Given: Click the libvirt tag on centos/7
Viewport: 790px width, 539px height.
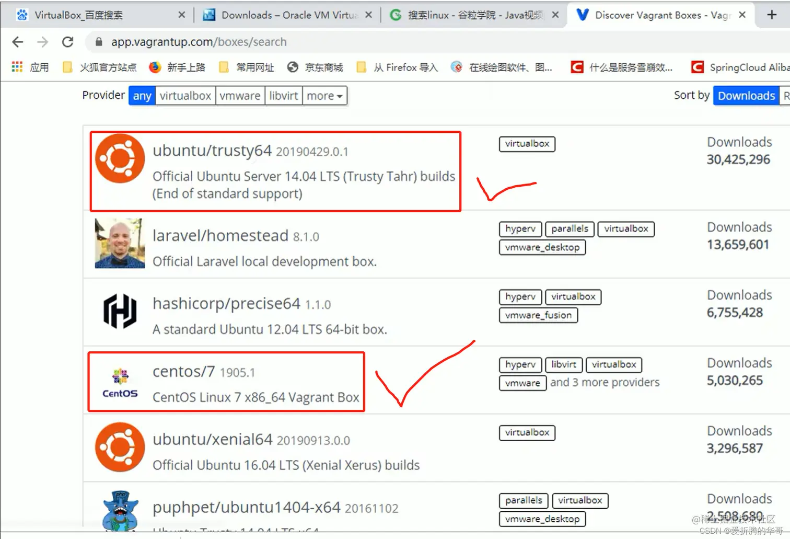Looking at the screenshot, I should (x=564, y=365).
